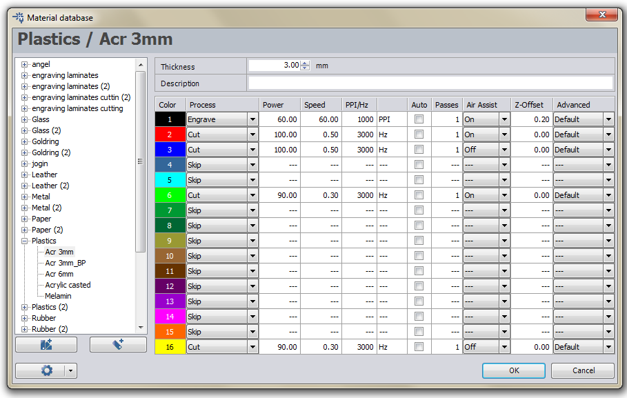Select orange color 15 swatch

[170, 332]
